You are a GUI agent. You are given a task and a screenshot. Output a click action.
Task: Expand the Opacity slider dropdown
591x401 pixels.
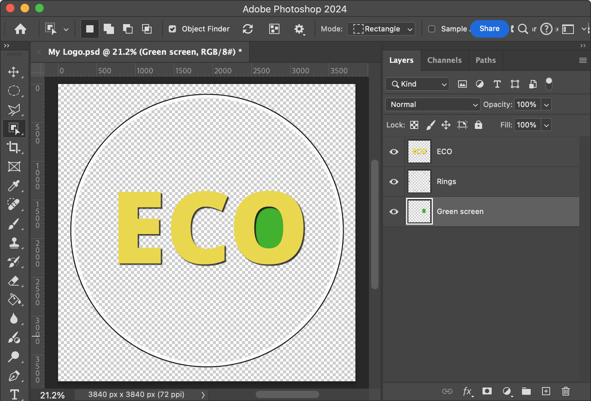(x=546, y=104)
